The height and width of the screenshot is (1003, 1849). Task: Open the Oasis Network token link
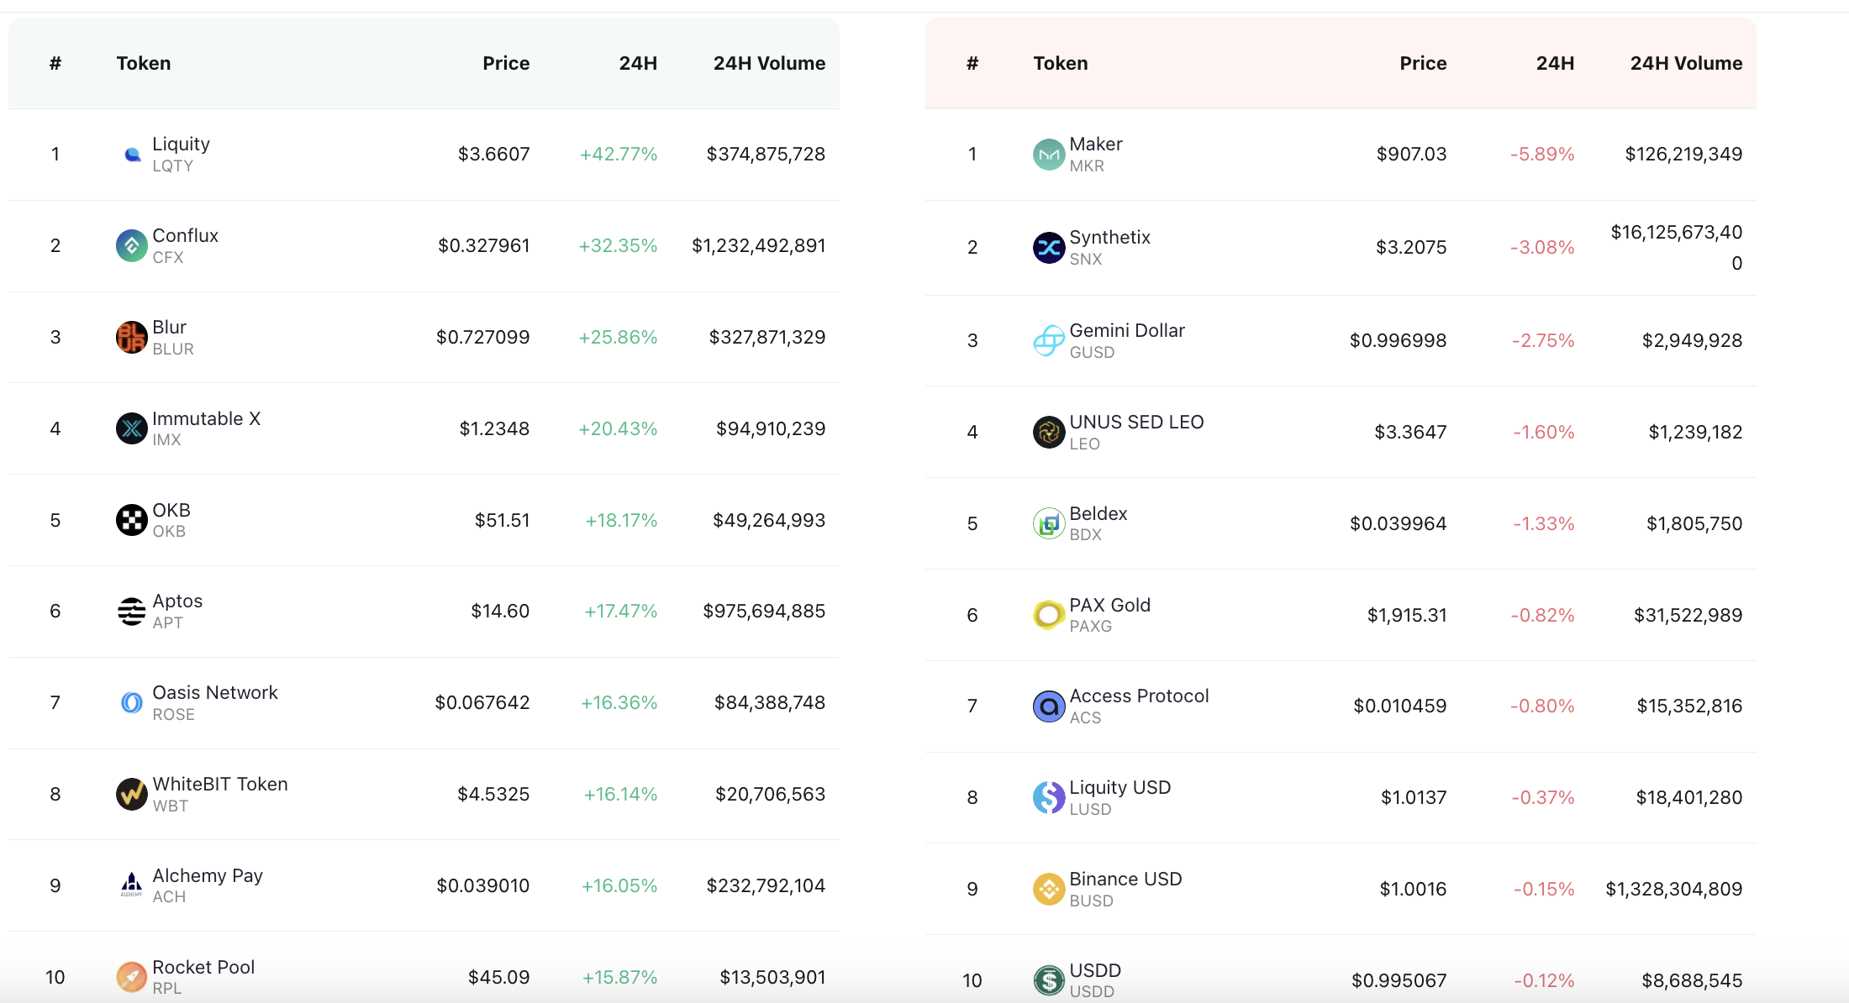pyautogui.click(x=215, y=693)
